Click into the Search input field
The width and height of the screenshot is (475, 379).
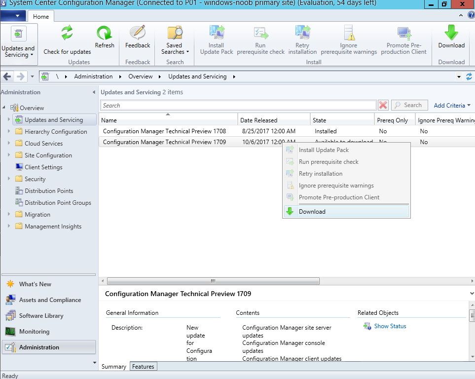(x=238, y=105)
